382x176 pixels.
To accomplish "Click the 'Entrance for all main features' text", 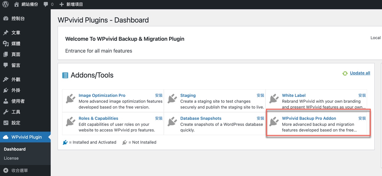I will point(99,51).
